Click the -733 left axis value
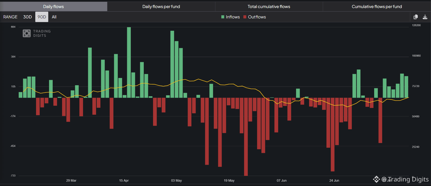The width and height of the screenshot is (431, 186). pyautogui.click(x=13, y=176)
